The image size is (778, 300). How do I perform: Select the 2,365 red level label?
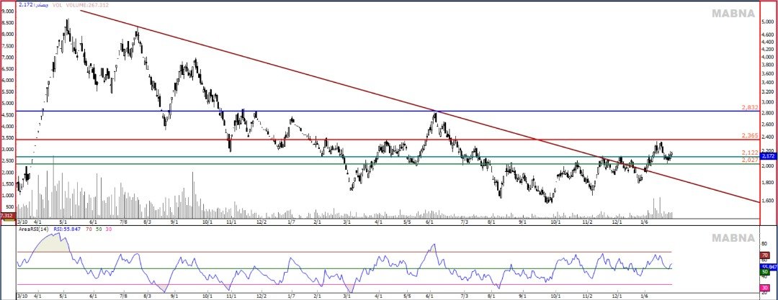tap(749, 135)
